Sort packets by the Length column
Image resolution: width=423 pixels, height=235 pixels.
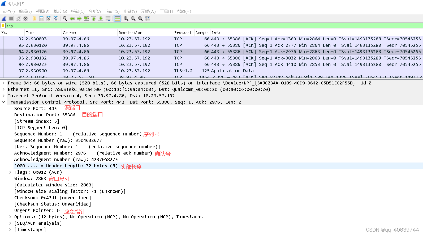202,33
